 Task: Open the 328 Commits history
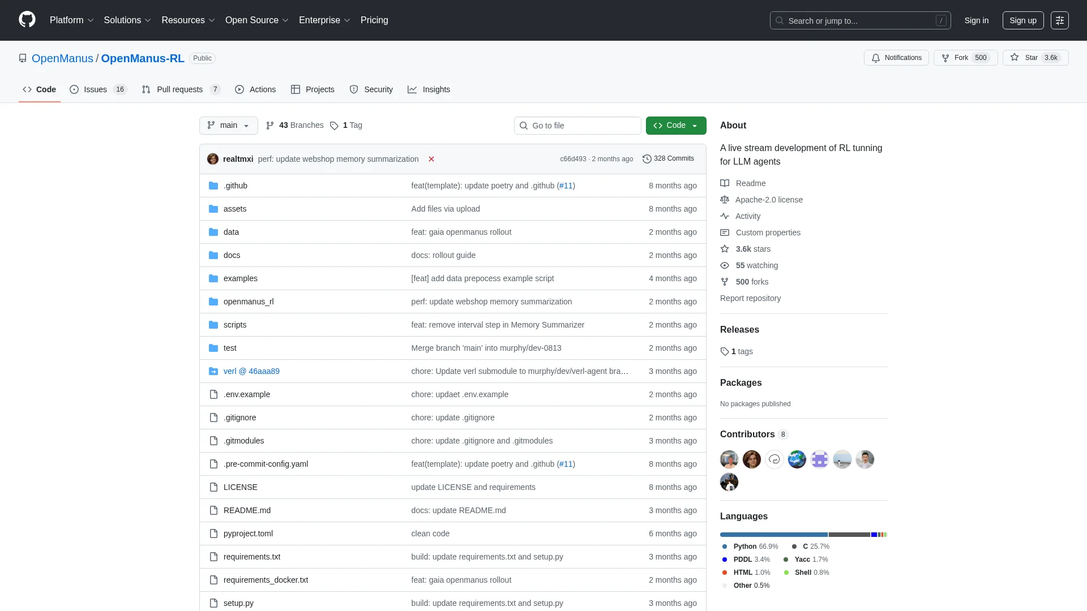click(668, 159)
